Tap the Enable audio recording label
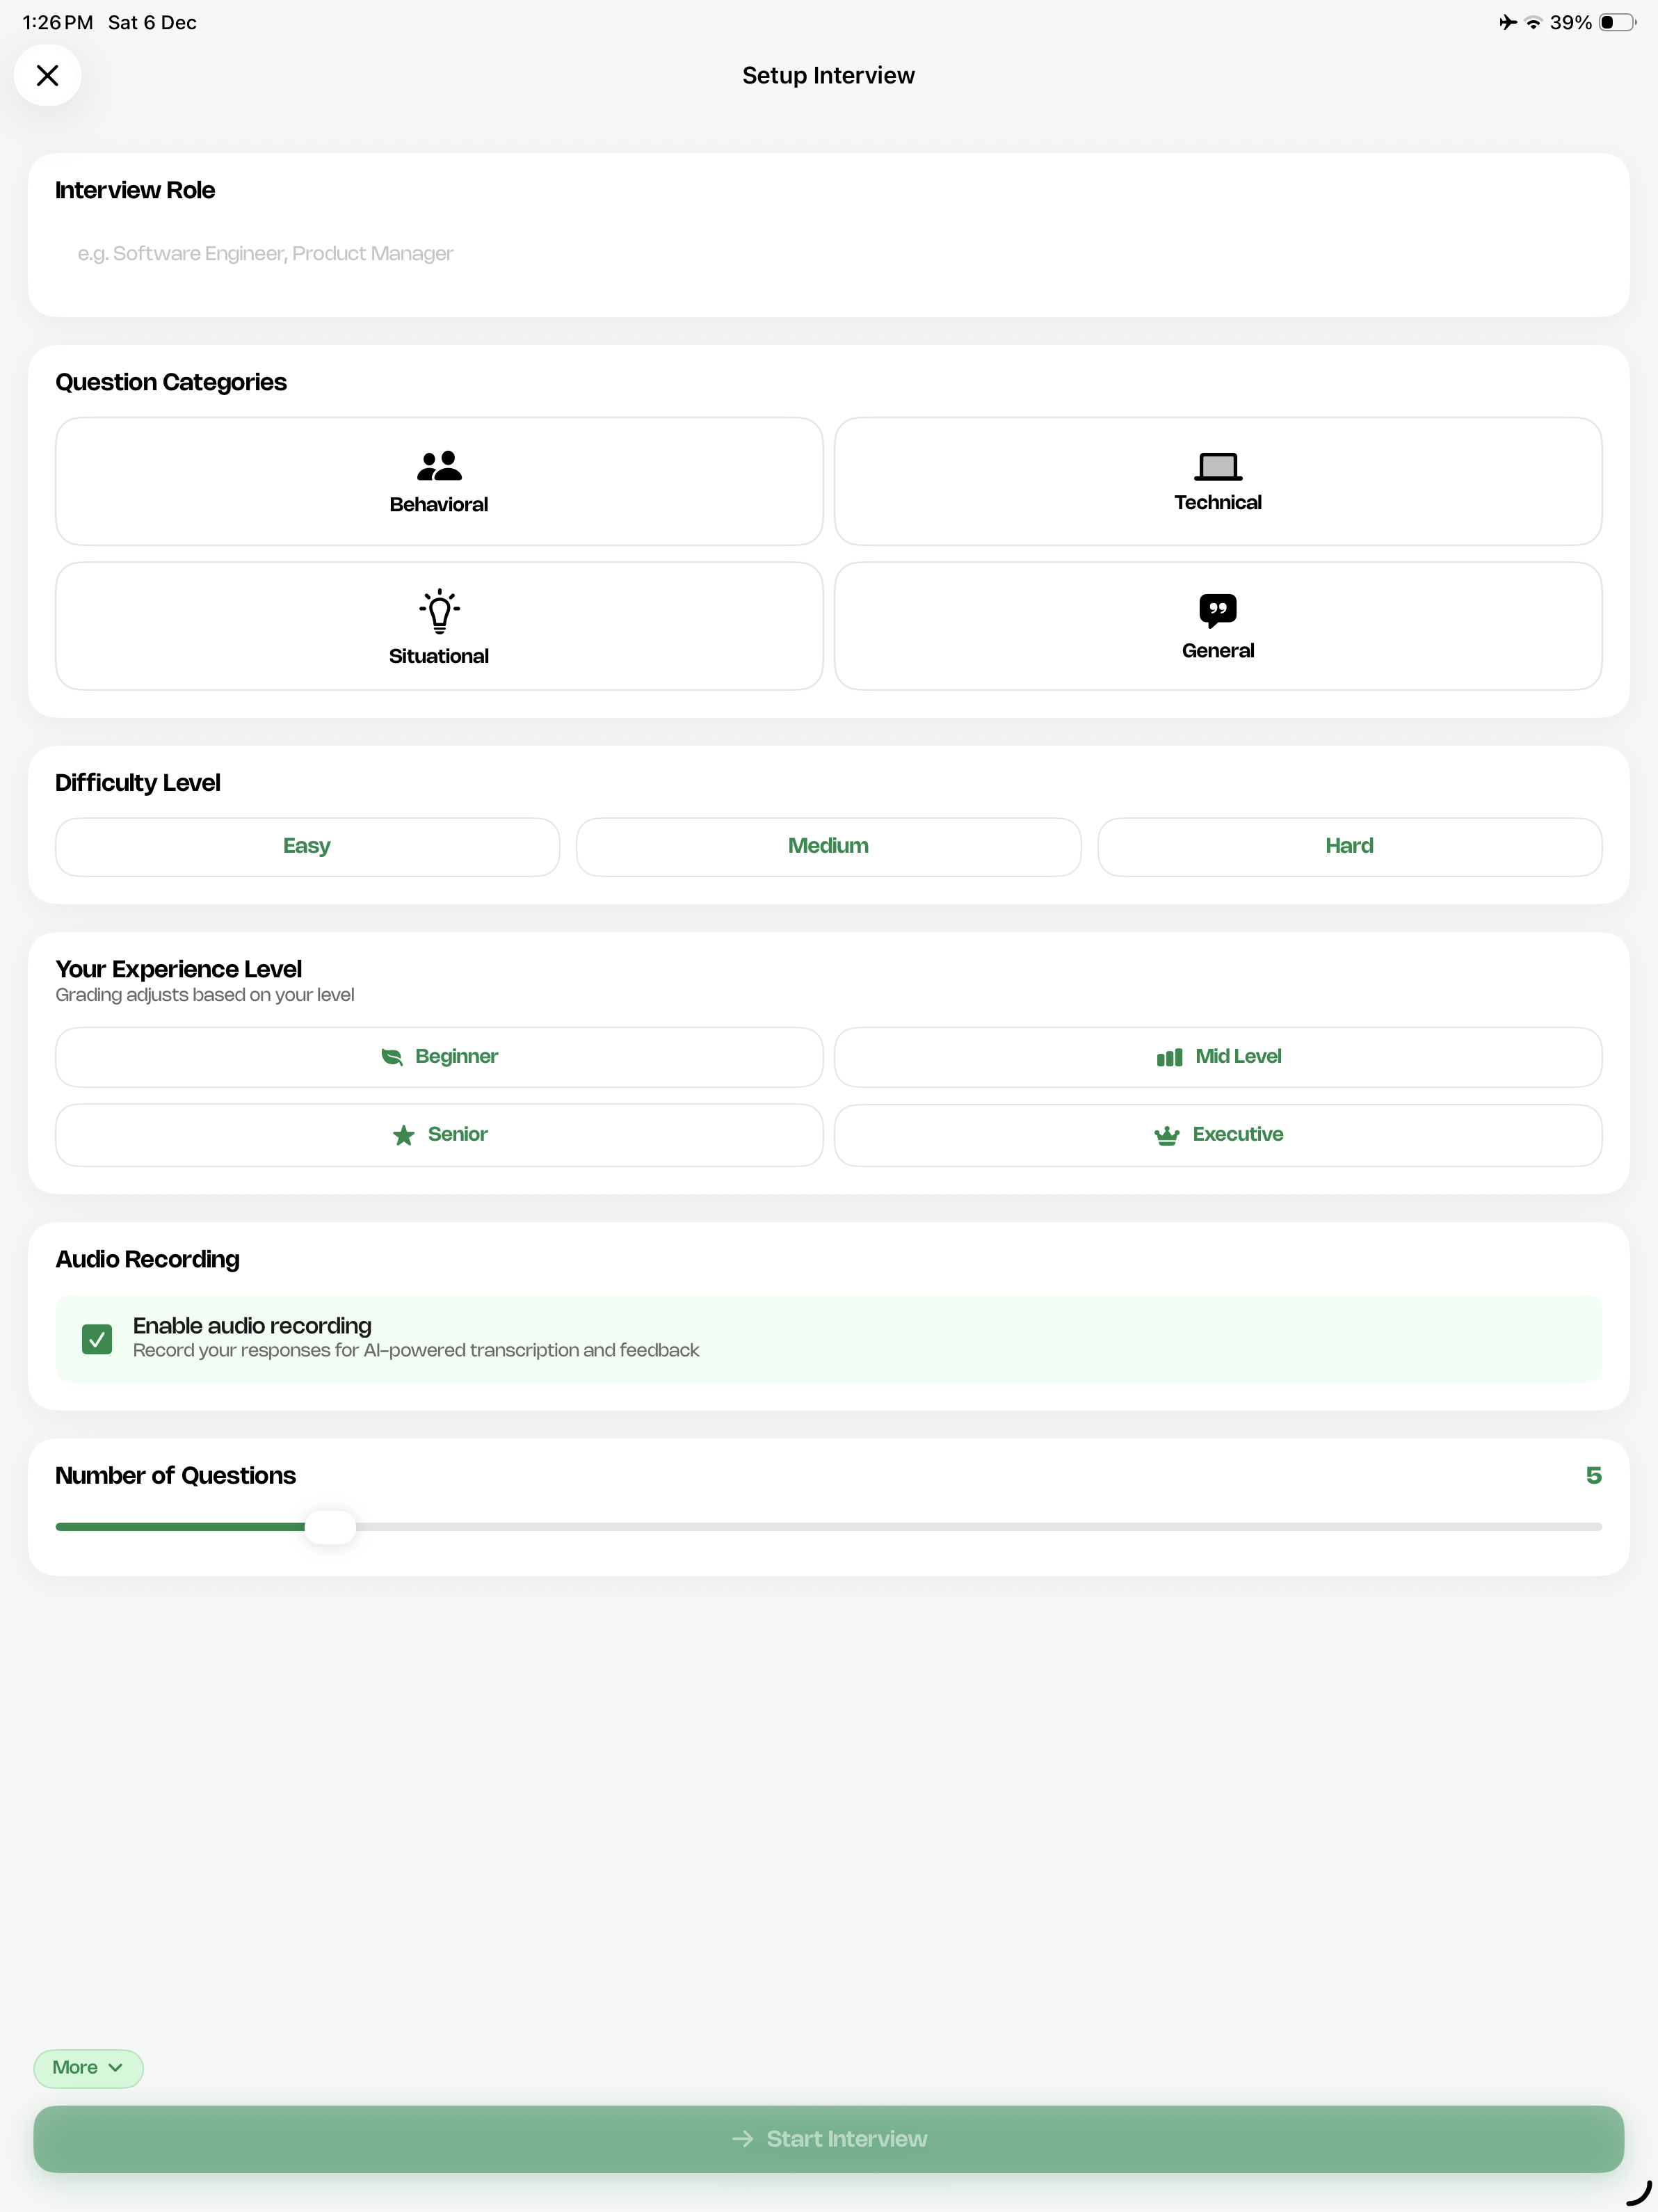The width and height of the screenshot is (1658, 2212). point(252,1325)
